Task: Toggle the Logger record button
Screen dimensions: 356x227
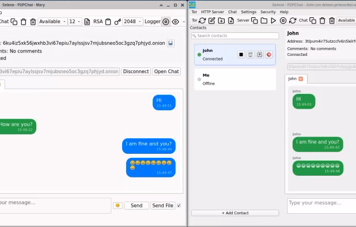Action: pyautogui.click(x=166, y=22)
